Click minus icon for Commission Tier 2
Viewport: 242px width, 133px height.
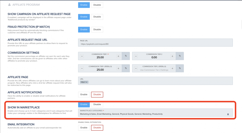point(135,56)
